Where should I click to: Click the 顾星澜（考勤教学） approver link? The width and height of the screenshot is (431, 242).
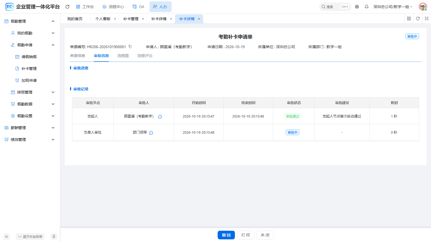coord(139,116)
